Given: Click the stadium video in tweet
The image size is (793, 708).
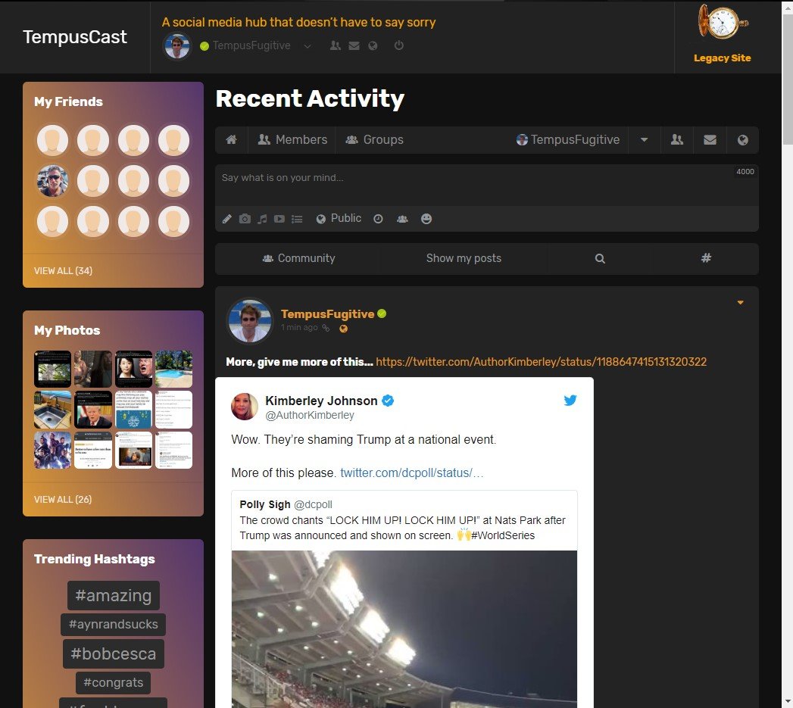Looking at the screenshot, I should (404, 629).
